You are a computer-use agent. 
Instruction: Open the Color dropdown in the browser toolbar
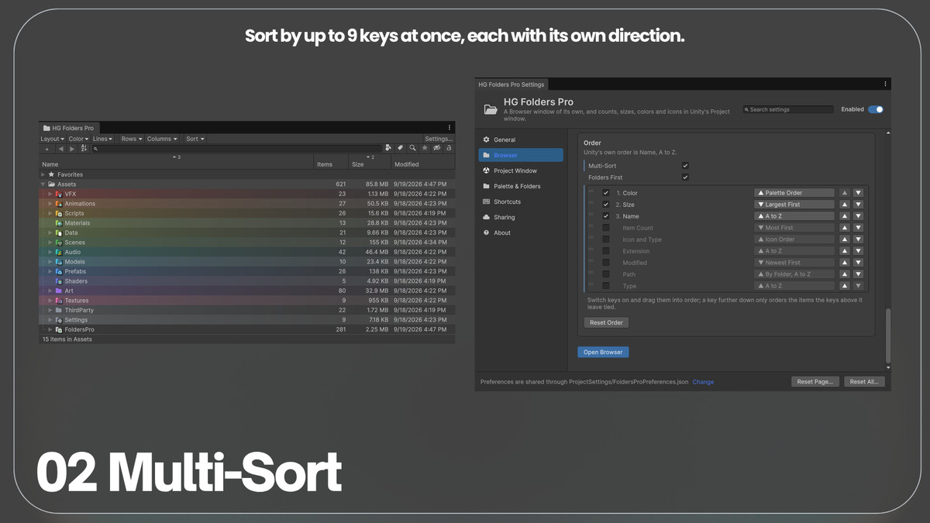(x=78, y=139)
